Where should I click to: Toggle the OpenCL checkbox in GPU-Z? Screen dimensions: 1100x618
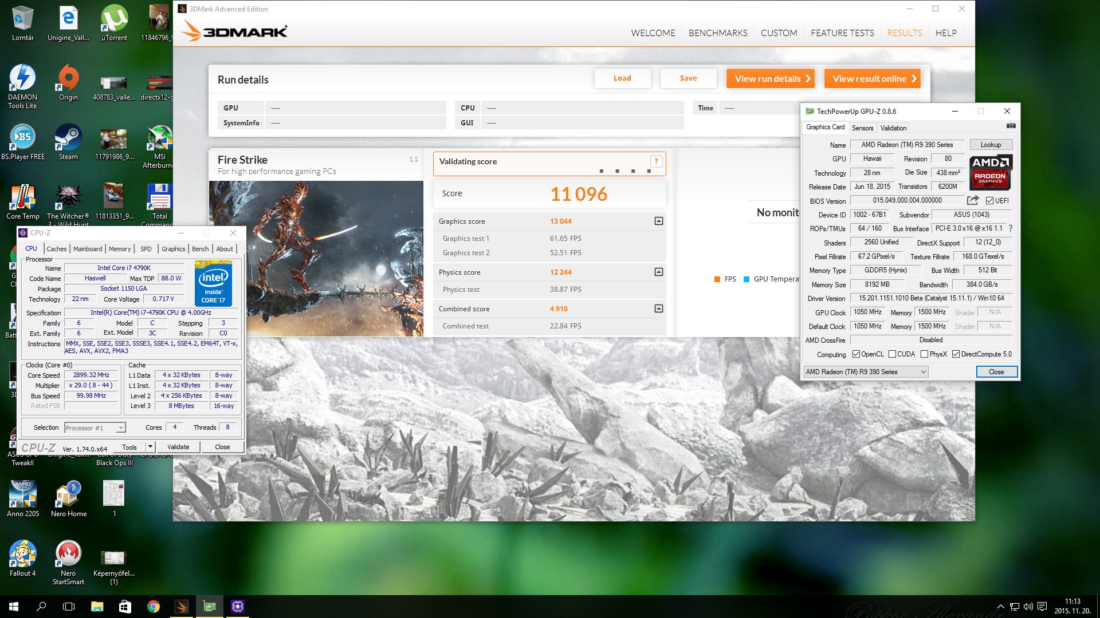tap(856, 354)
